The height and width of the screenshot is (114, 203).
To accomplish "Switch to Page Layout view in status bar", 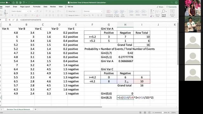I will tap(145, 113).
